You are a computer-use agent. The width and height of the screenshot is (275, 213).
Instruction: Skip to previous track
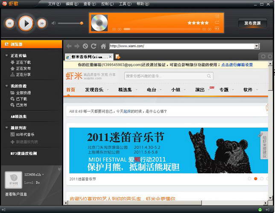(x=10, y=23)
